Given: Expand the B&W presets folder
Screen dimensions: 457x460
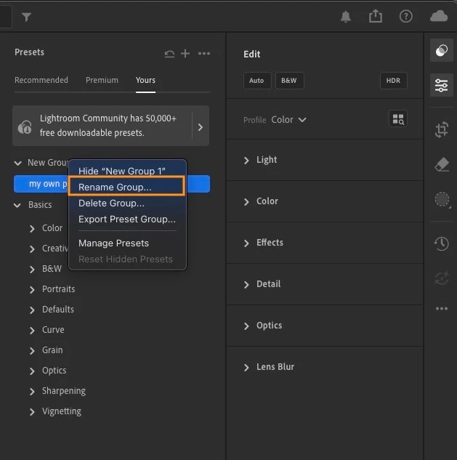Looking at the screenshot, I should click(x=32, y=270).
